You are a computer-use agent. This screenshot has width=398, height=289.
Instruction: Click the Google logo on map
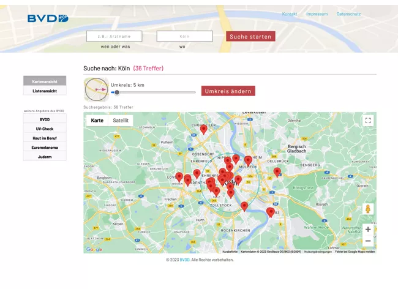pos(94,249)
